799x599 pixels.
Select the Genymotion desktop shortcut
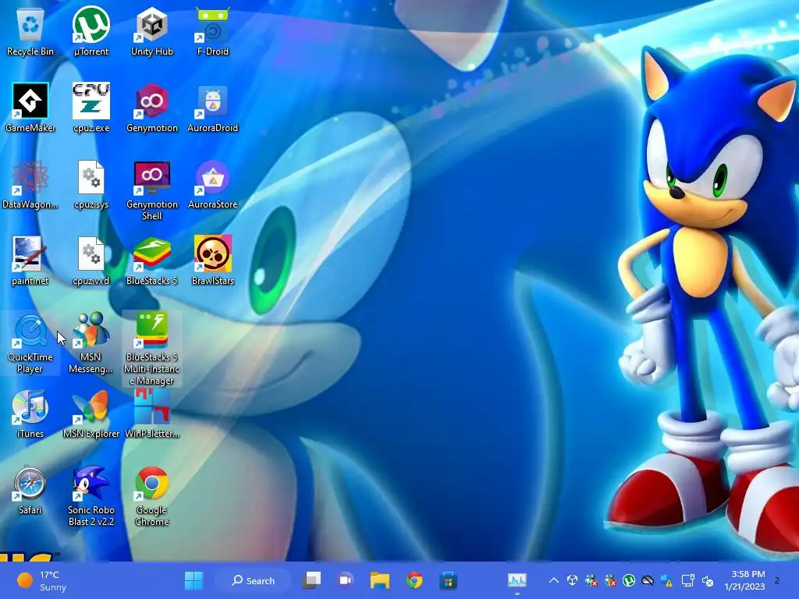point(152,108)
